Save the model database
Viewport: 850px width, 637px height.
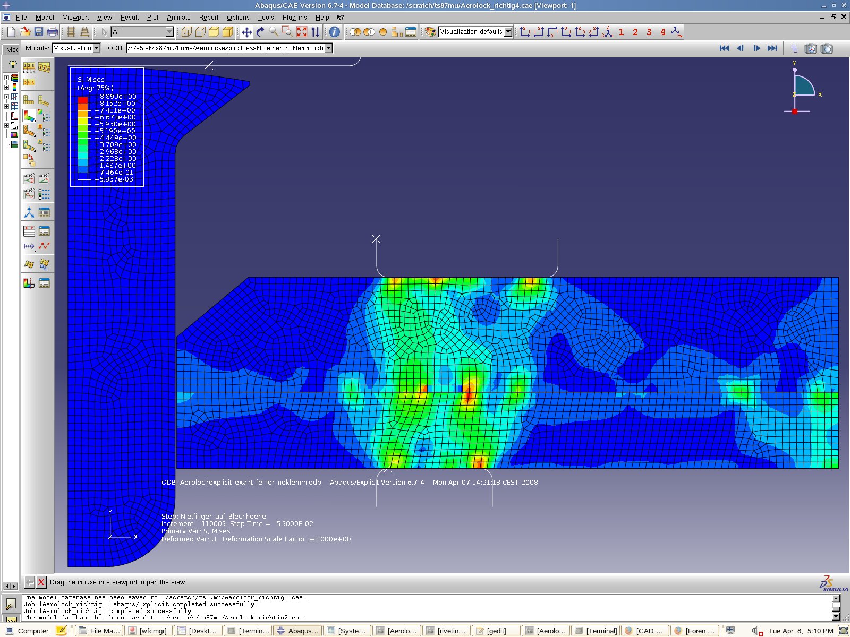(39, 32)
